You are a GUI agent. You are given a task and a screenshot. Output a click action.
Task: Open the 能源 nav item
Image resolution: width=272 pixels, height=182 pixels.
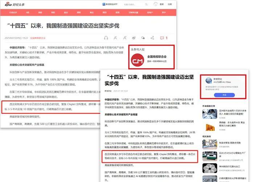118,12
